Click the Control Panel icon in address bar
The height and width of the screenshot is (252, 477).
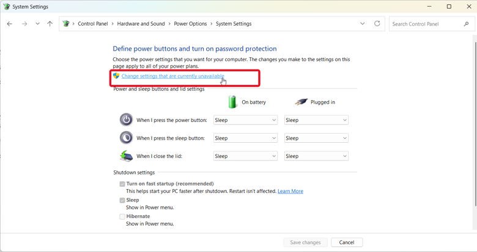coord(65,24)
